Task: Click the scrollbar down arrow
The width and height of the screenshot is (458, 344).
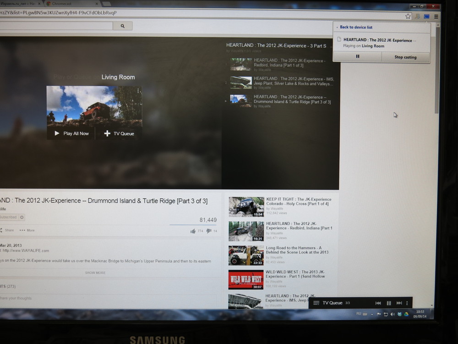Action: click(432, 305)
